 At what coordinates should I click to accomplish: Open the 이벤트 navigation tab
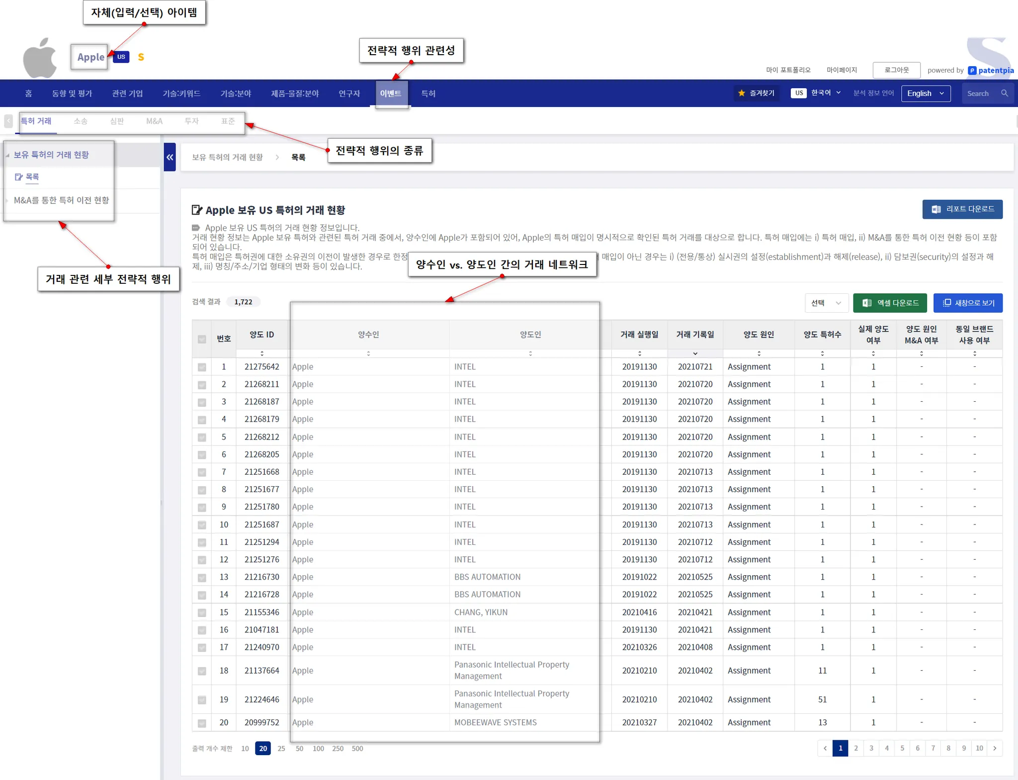coord(391,93)
